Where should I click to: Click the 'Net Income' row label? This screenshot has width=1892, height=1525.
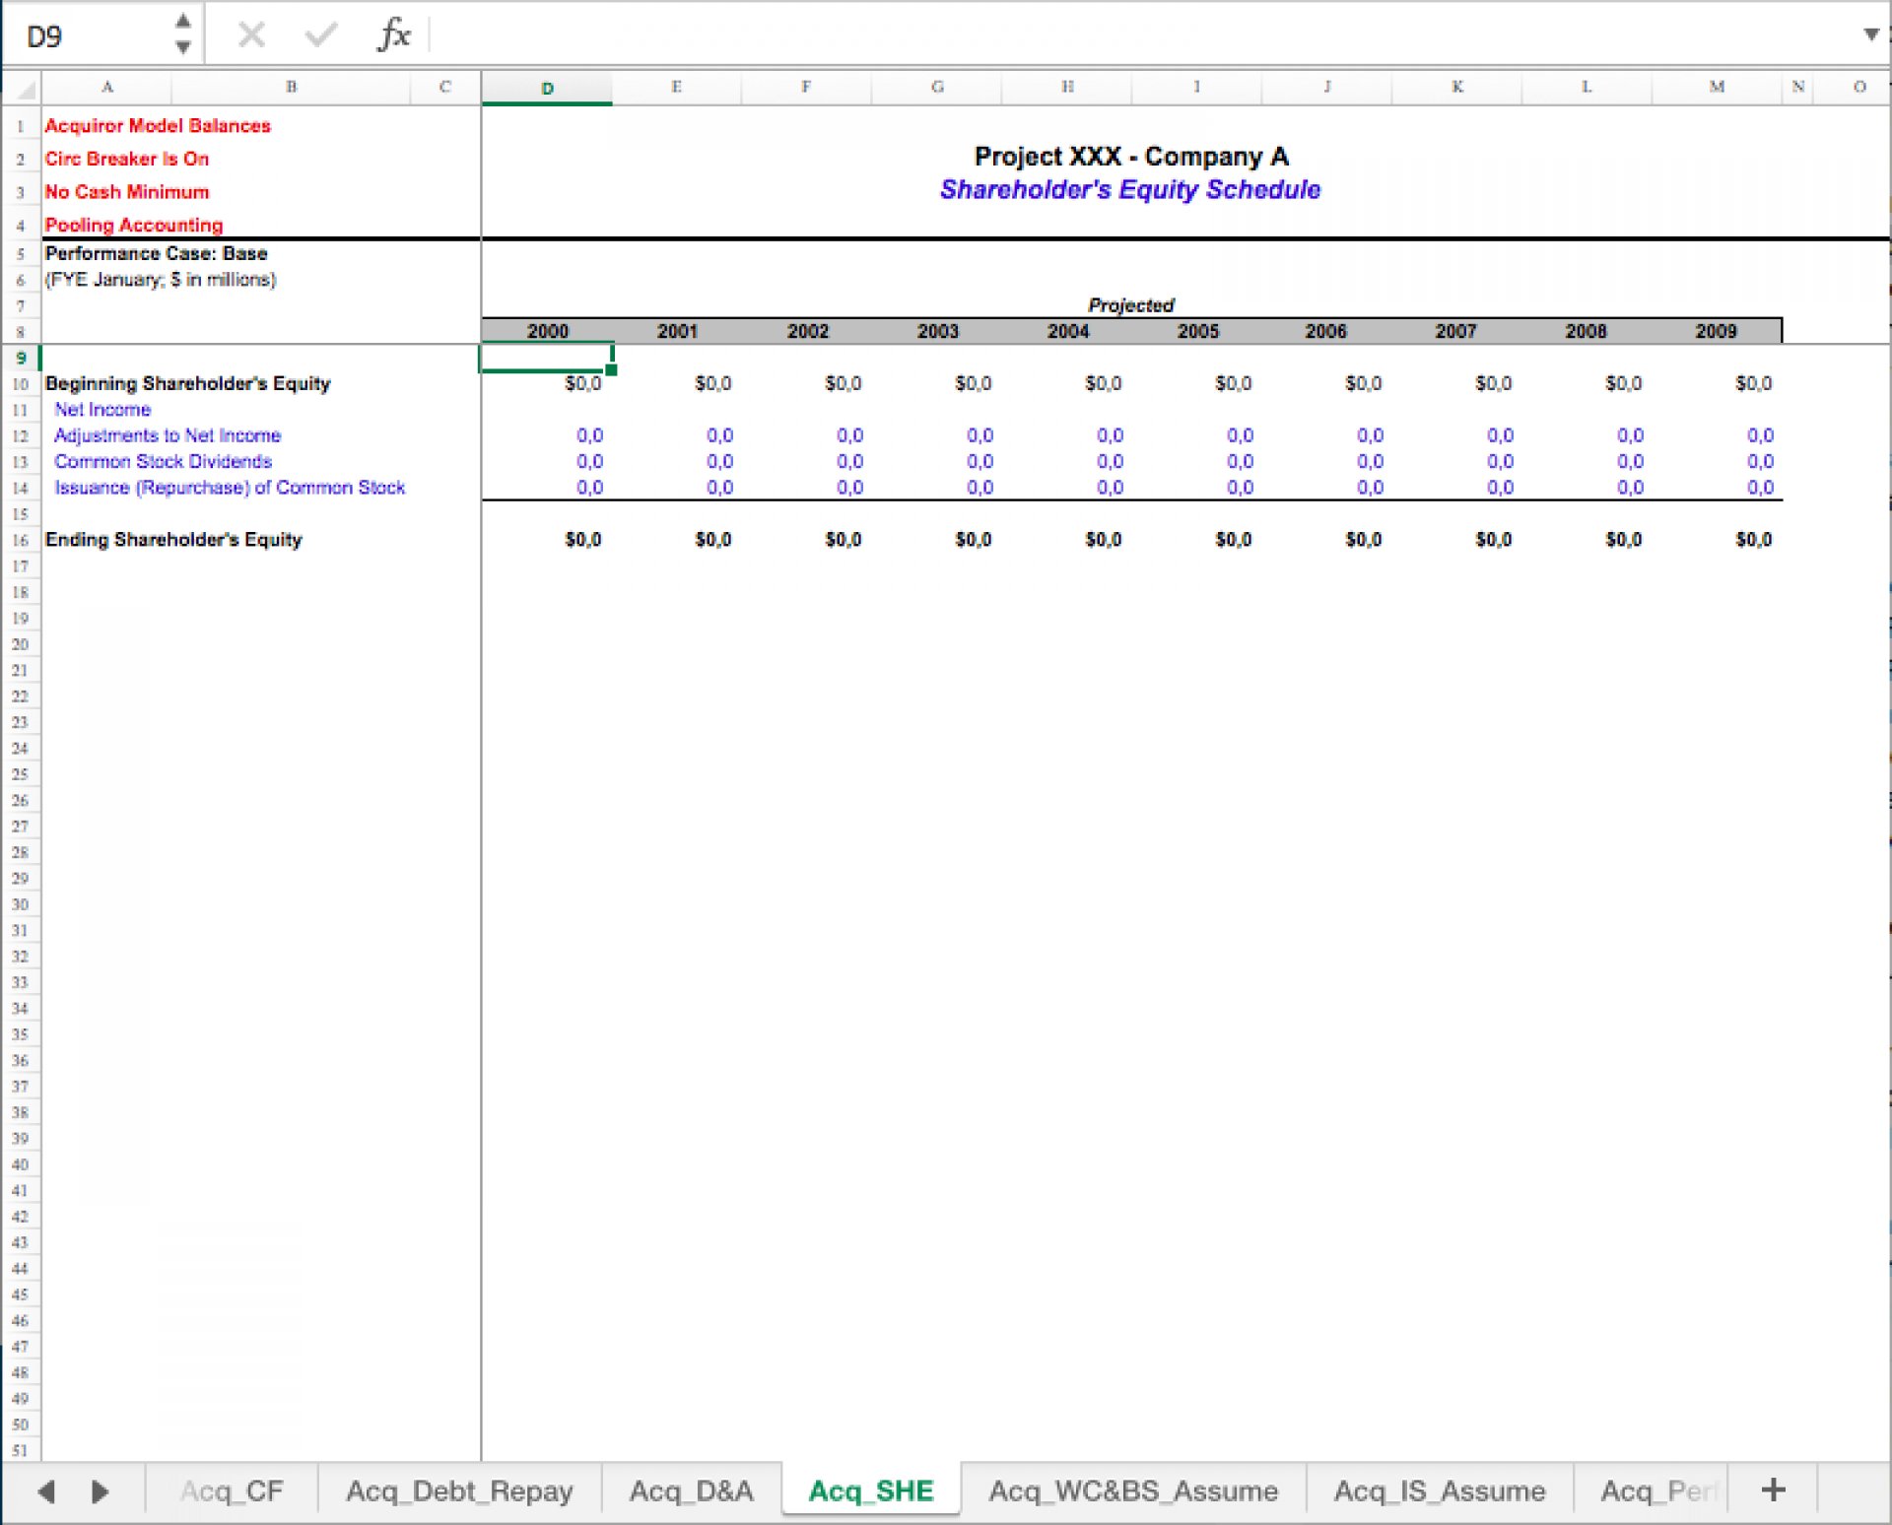point(102,410)
